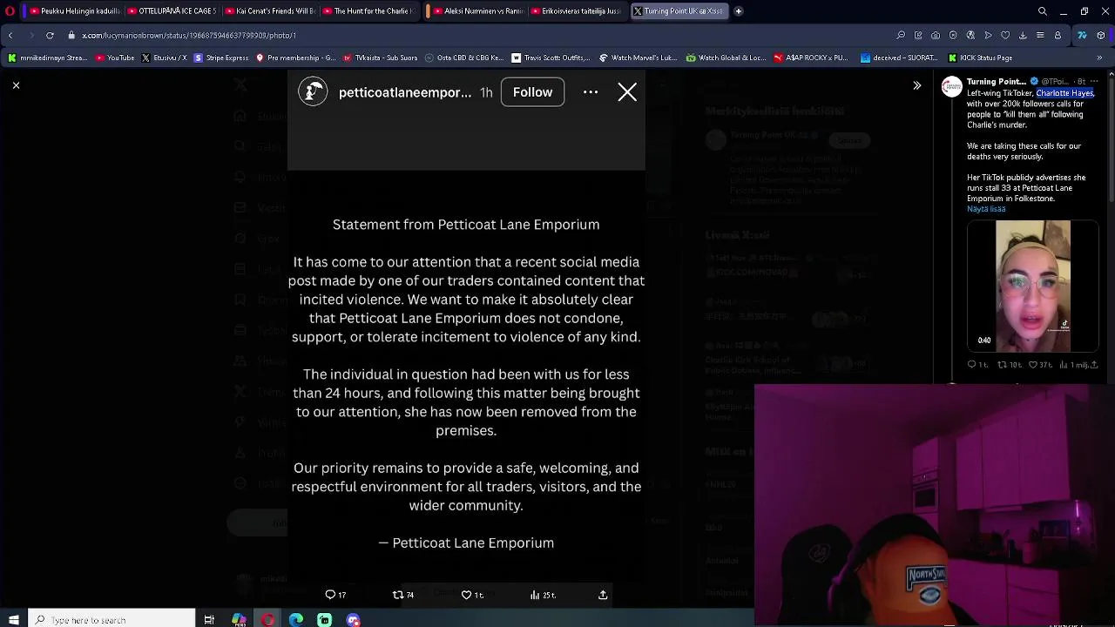Image resolution: width=1115 pixels, height=627 pixels.
Task: Click the highlighted Charlotte Hayes text
Action: pyautogui.click(x=1064, y=93)
